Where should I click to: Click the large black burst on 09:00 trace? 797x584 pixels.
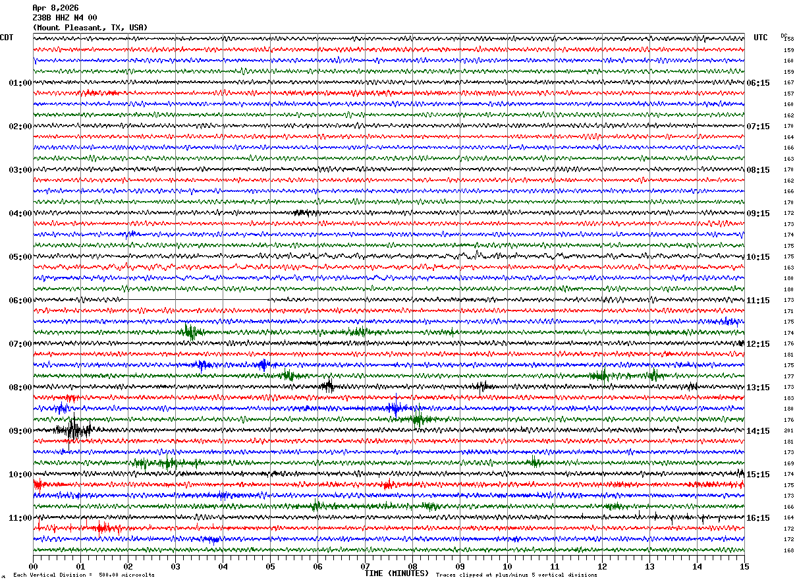pyautogui.click(x=72, y=430)
